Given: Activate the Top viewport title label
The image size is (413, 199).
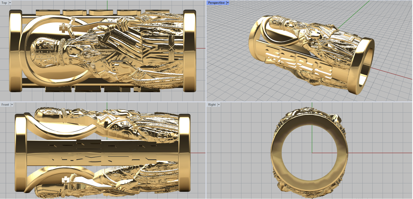Looking at the screenshot, I should tap(4, 3).
